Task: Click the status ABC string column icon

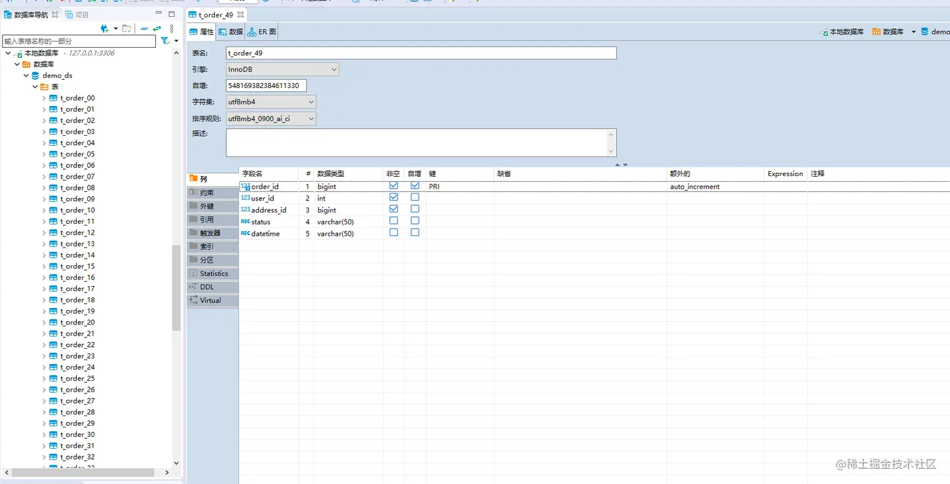Action: point(246,221)
